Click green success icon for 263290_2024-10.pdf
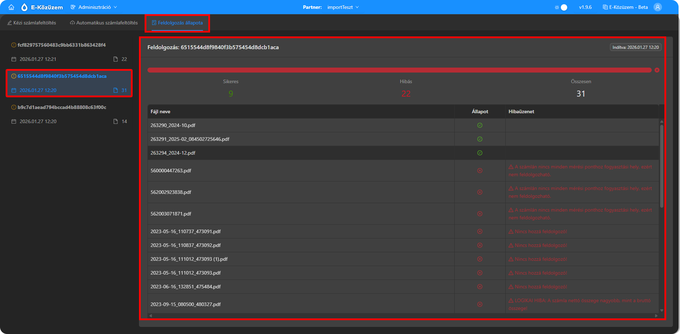The image size is (680, 334). [x=480, y=125]
